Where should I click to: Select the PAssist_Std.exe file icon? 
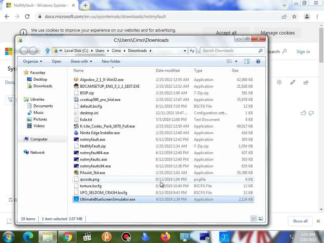click(76, 172)
